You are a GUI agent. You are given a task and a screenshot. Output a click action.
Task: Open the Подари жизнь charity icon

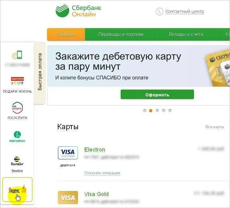(17, 81)
